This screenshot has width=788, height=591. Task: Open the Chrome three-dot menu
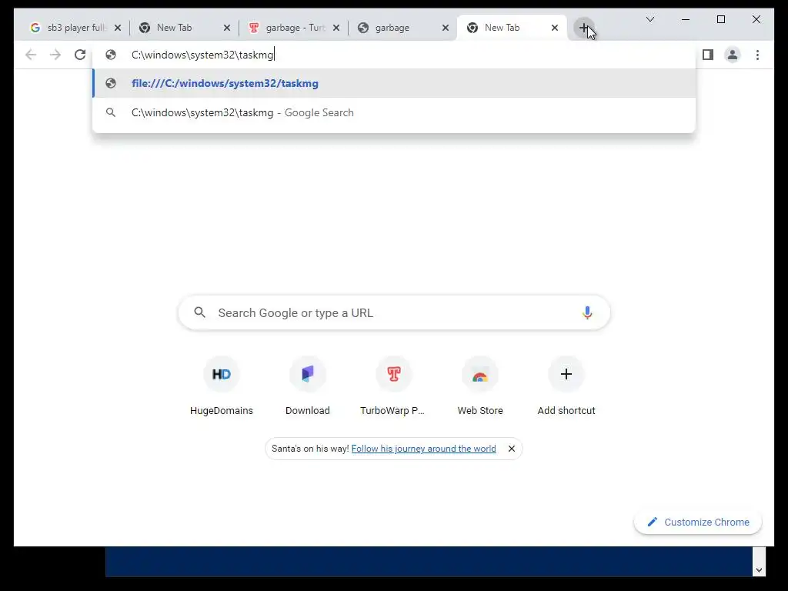click(x=757, y=55)
